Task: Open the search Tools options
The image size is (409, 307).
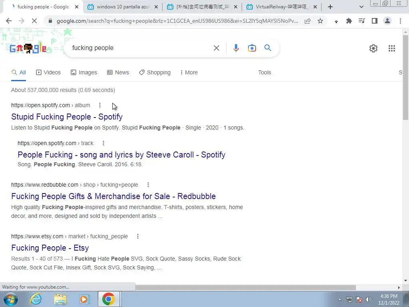Action: [x=264, y=72]
